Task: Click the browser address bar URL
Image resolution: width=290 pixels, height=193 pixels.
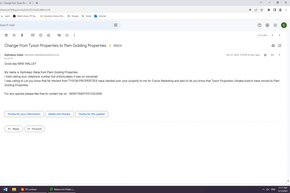Action: pos(25,10)
